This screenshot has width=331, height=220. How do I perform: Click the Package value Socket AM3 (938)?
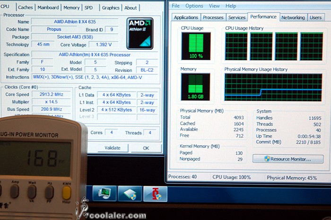[x=75, y=37]
